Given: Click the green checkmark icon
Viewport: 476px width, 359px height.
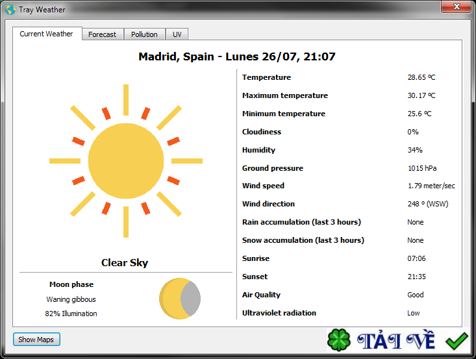Looking at the screenshot, I should click(457, 340).
